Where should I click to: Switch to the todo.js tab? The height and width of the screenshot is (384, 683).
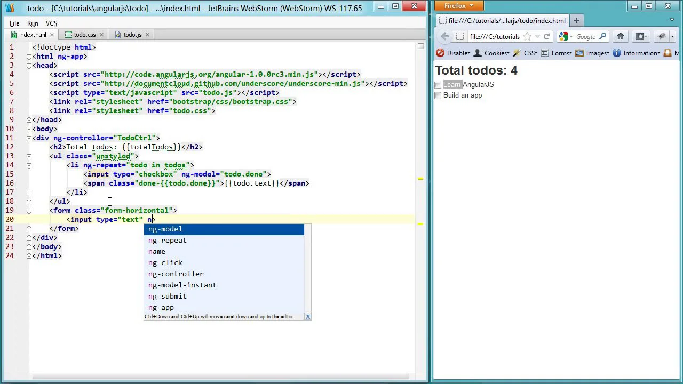pos(132,35)
